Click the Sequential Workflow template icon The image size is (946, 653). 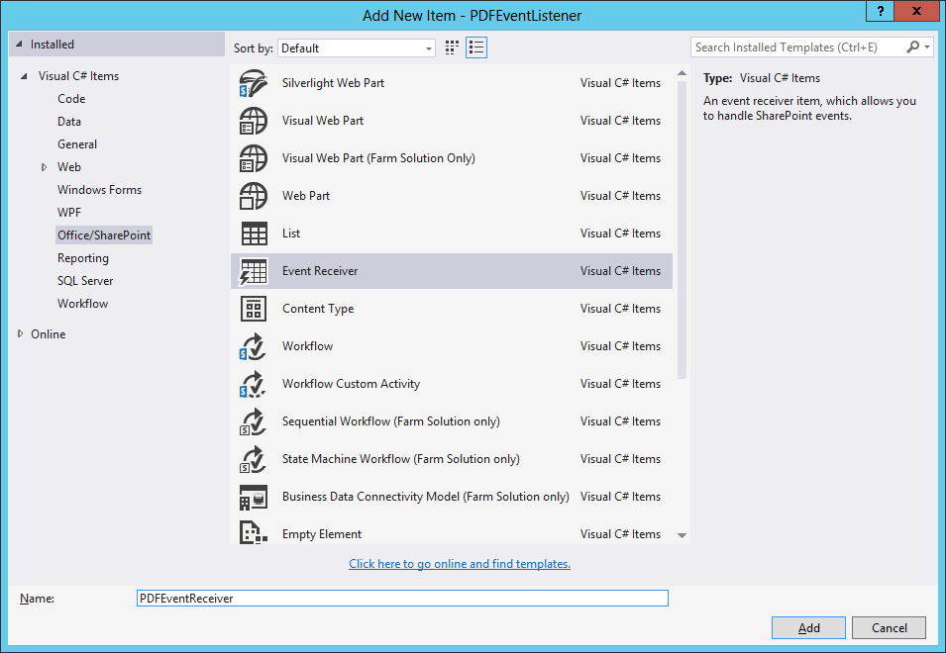point(254,421)
